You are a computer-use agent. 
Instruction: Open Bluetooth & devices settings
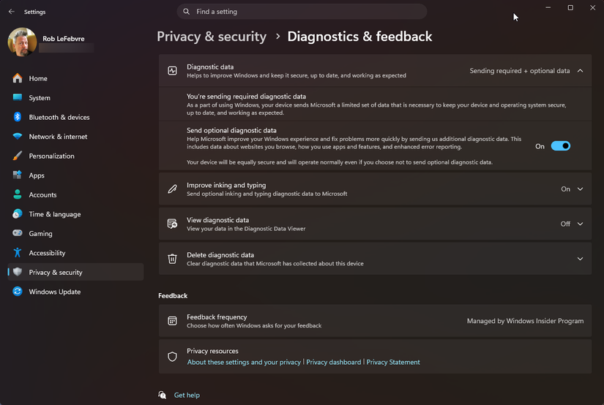click(76, 117)
